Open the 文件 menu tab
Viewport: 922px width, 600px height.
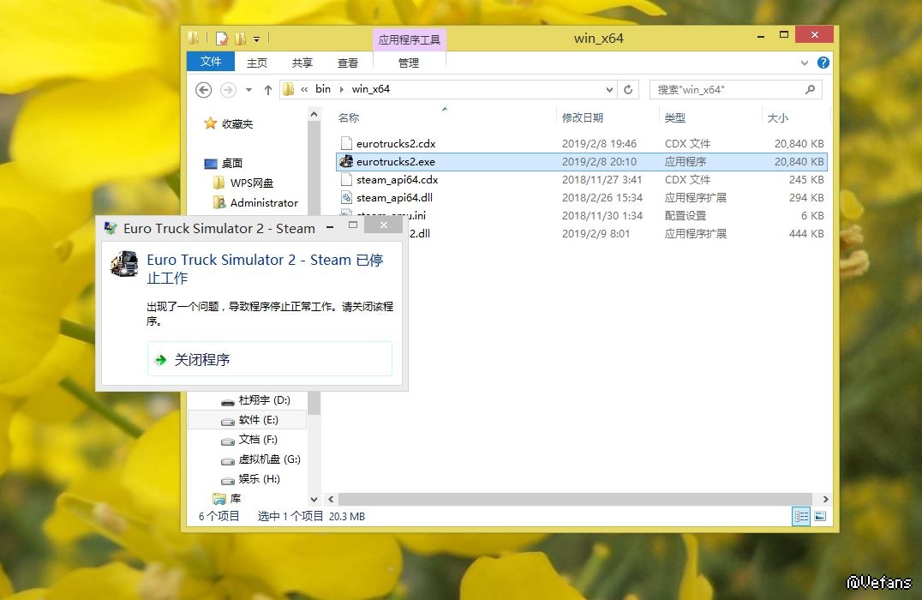pyautogui.click(x=211, y=63)
